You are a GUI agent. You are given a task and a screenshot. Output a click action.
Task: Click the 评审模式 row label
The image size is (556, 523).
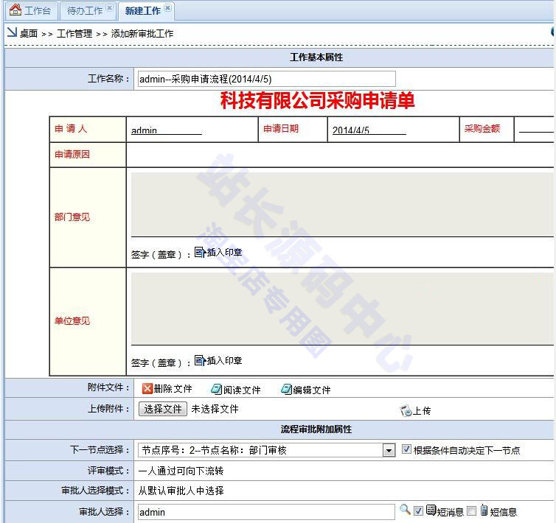click(x=108, y=471)
